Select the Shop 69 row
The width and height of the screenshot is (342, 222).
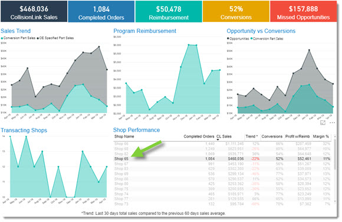point(222,174)
